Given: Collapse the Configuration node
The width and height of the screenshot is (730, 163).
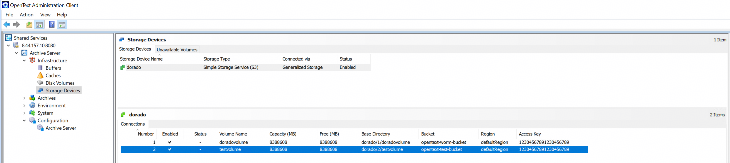Looking at the screenshot, I should pos(24,120).
